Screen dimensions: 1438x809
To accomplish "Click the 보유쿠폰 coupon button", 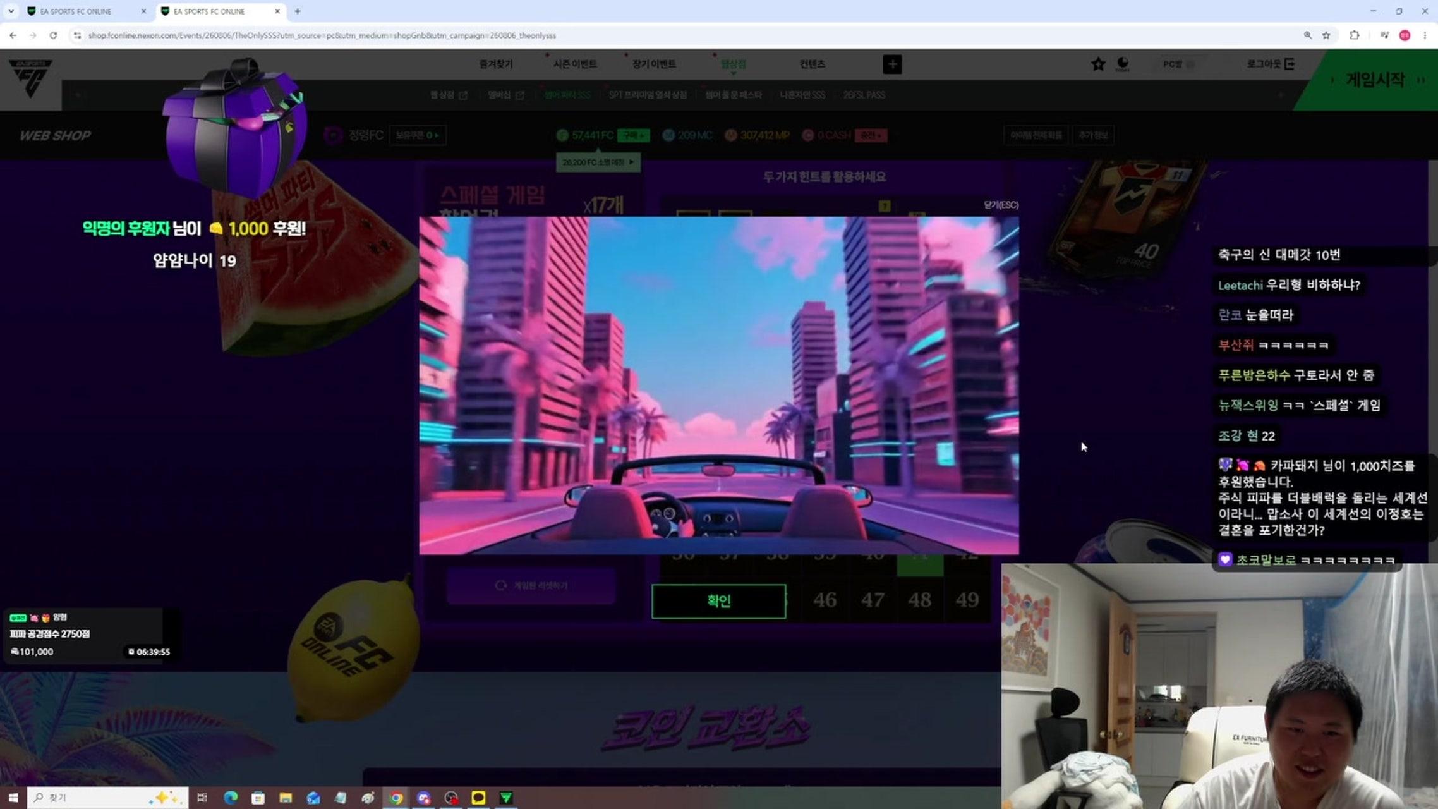I will pyautogui.click(x=417, y=135).
